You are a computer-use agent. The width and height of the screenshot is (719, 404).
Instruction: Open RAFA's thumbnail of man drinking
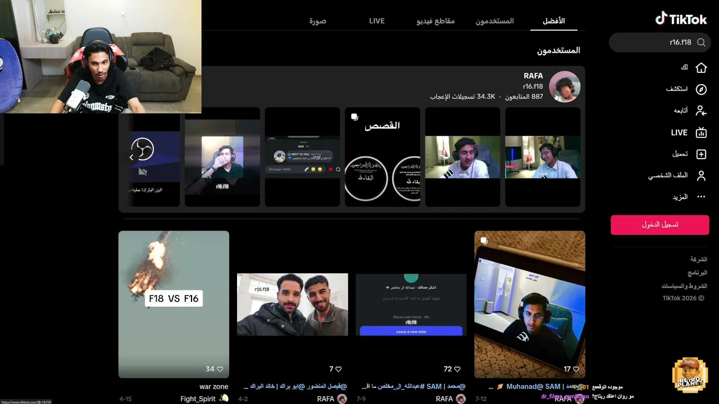(222, 157)
